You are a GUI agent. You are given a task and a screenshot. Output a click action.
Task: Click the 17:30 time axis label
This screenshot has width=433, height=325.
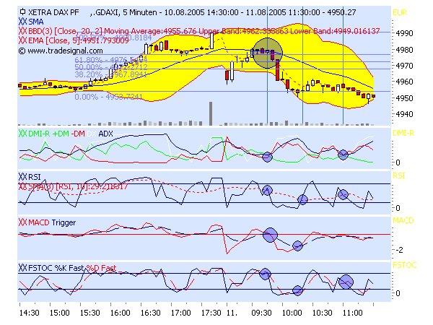pyautogui.click(x=211, y=313)
